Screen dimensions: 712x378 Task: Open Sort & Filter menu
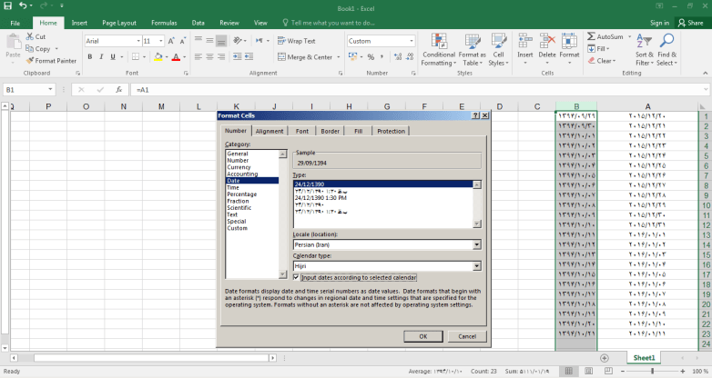click(x=645, y=50)
